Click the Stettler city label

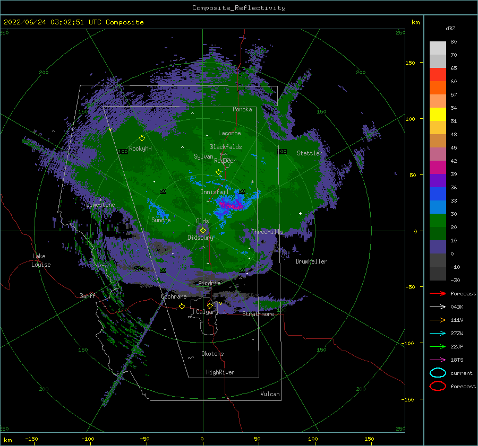(310, 153)
